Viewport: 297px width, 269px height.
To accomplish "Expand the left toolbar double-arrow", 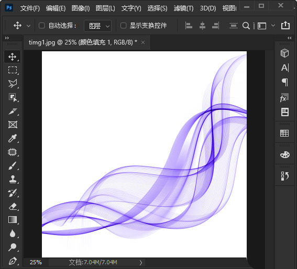I will point(7,38).
